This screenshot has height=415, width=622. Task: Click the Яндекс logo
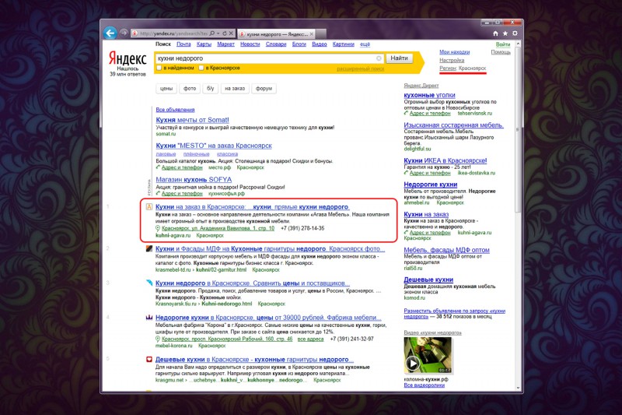(x=128, y=58)
